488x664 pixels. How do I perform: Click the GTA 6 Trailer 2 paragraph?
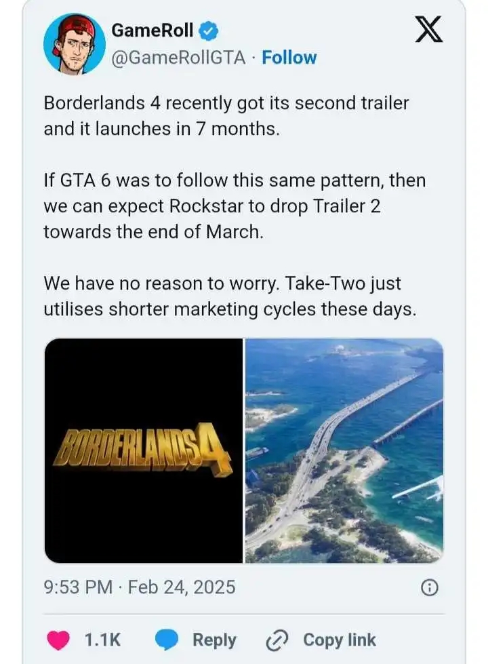(235, 206)
